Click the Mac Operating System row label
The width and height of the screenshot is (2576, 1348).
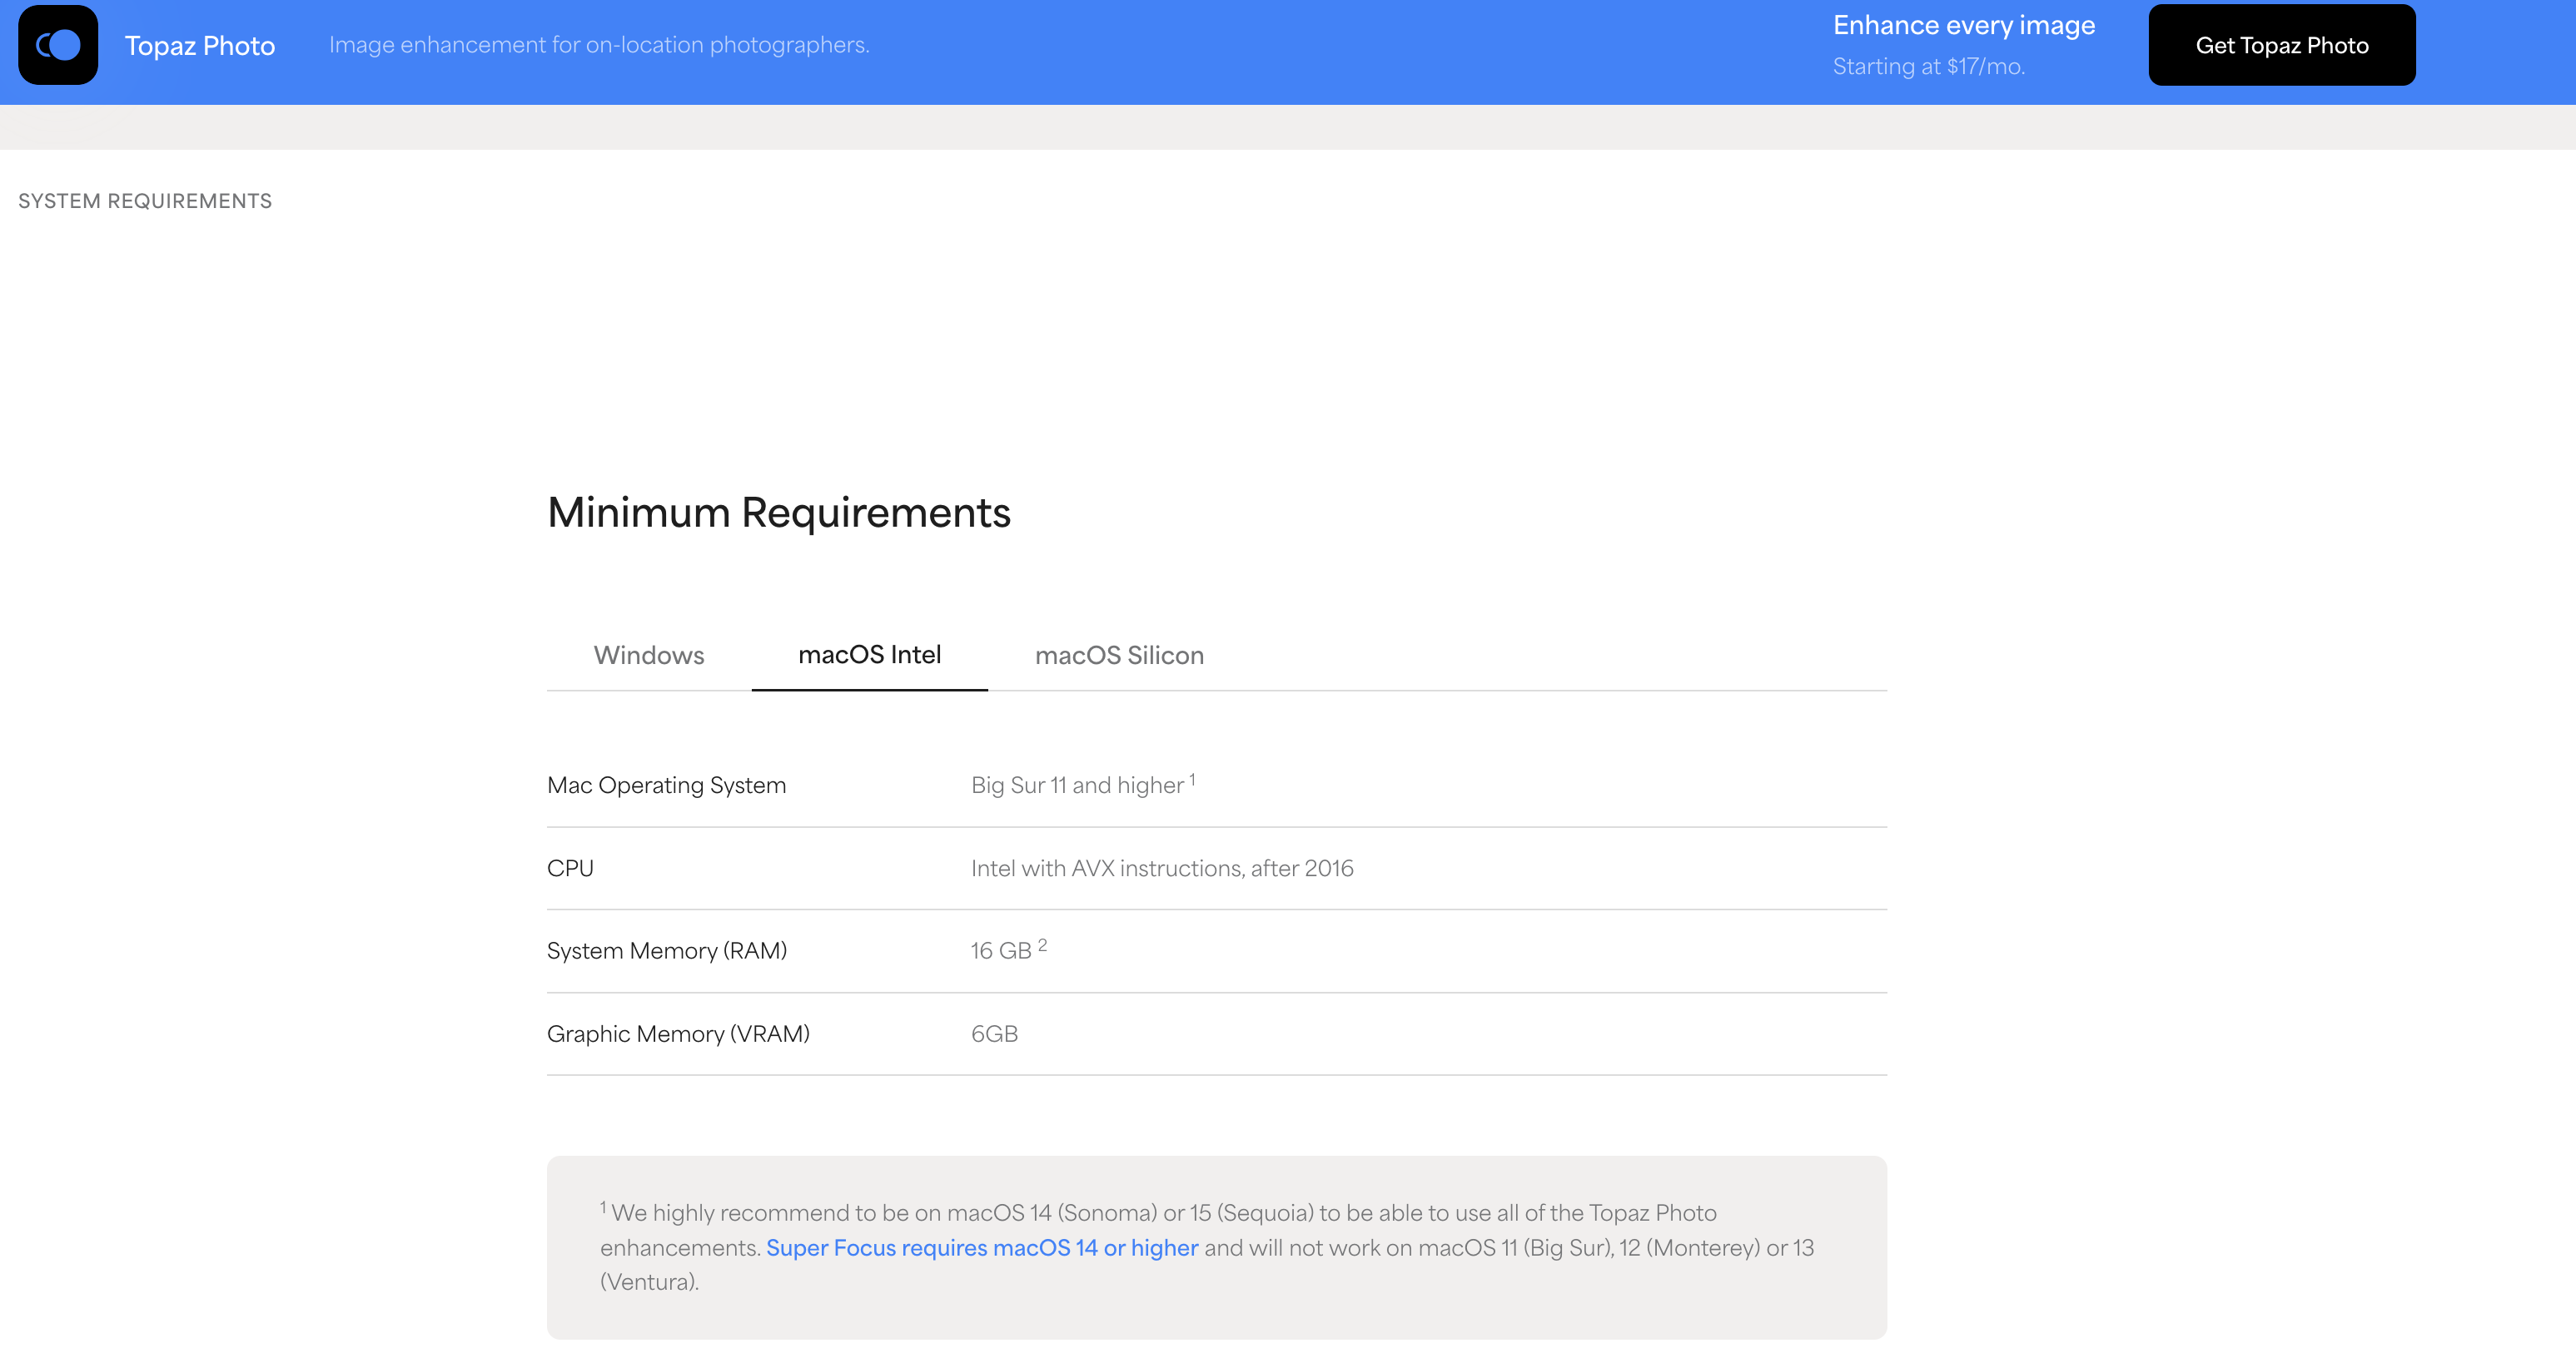666,786
